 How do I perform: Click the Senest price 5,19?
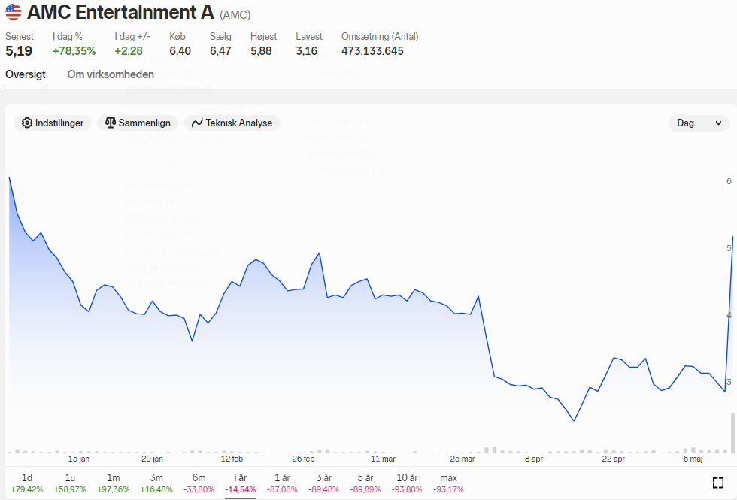19,51
